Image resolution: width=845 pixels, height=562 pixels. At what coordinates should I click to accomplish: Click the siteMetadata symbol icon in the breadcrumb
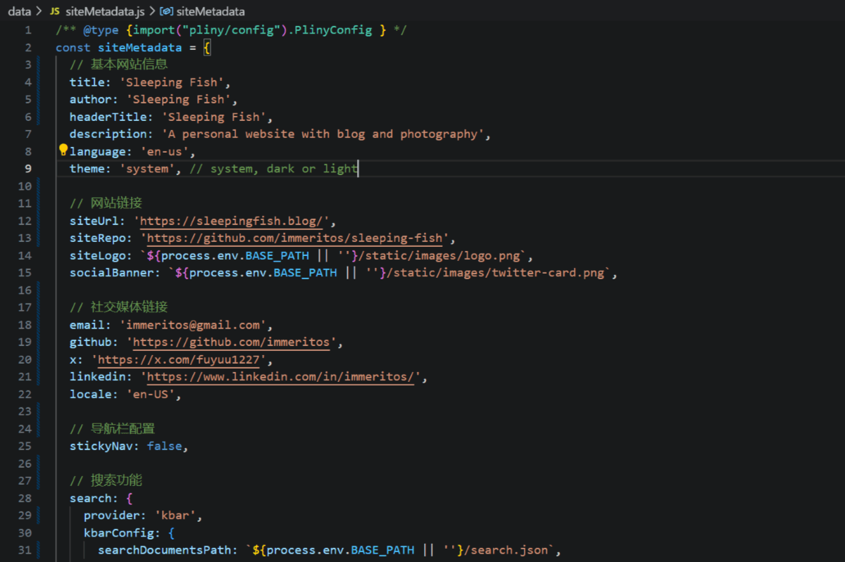coord(167,11)
